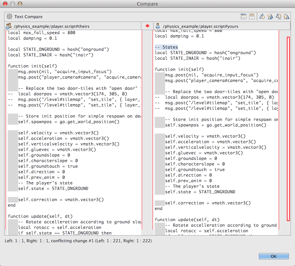Click the player.script#theirs path header
Screen dimensions: 295x266
tap(52, 26)
